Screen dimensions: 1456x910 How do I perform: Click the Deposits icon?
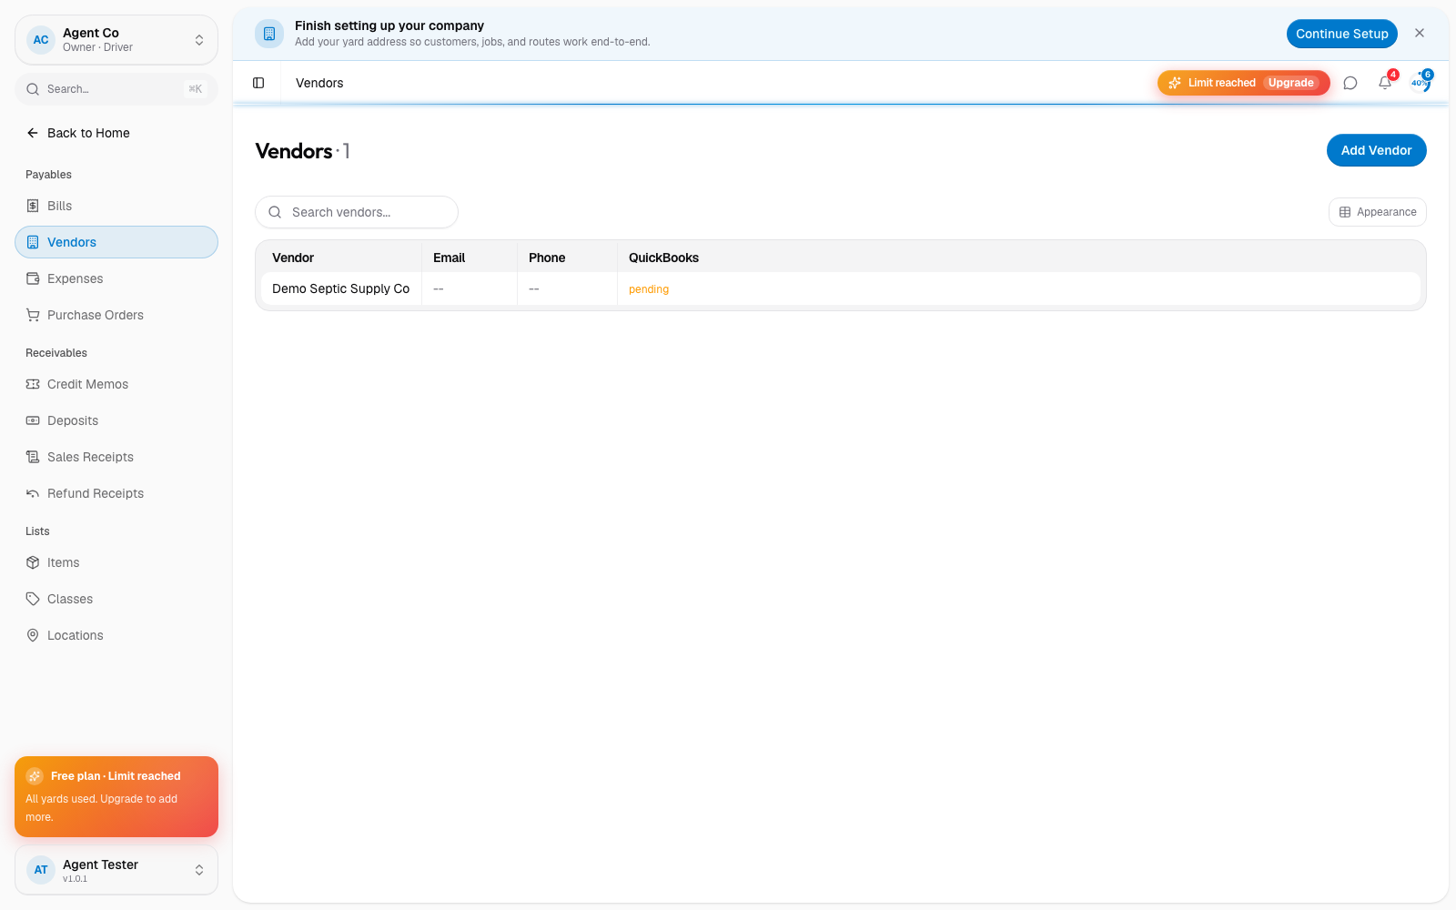pos(33,420)
